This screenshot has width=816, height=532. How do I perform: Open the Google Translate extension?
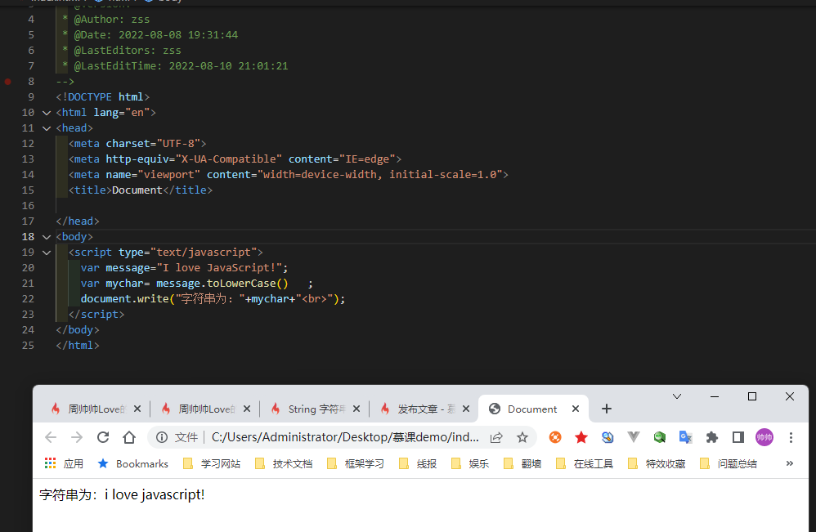(x=685, y=437)
